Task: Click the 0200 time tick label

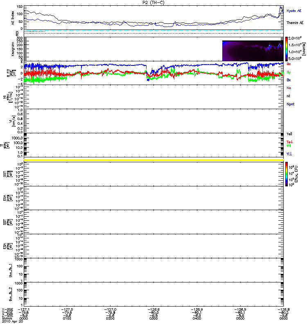Action: [110, 318]
